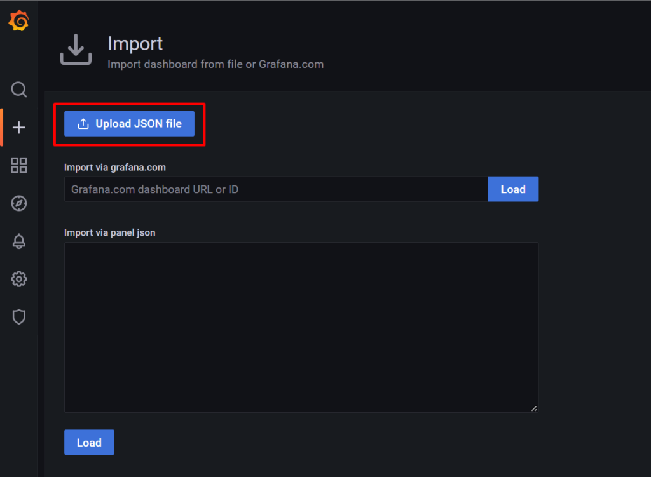Open Configuration gear icon
Image resolution: width=651 pixels, height=477 pixels.
click(x=19, y=279)
